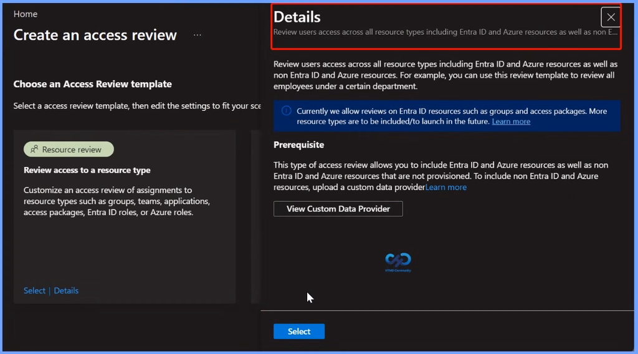Click the Resource review tag
This screenshot has width=638, height=354.
69,150
